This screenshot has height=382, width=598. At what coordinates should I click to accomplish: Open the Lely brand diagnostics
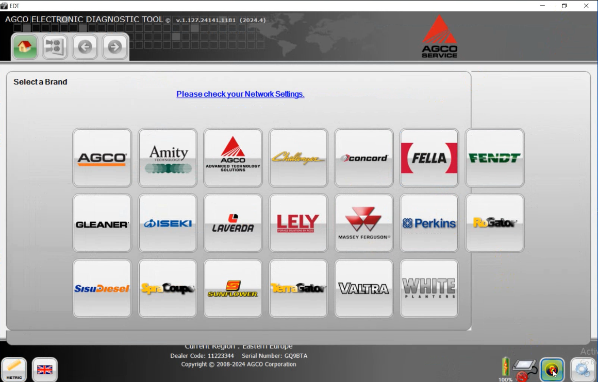[298, 222]
